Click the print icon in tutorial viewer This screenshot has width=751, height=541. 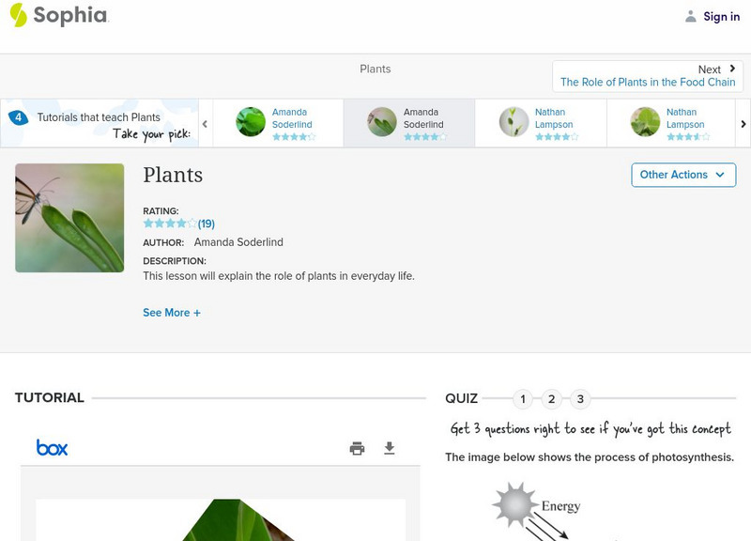pyautogui.click(x=357, y=448)
